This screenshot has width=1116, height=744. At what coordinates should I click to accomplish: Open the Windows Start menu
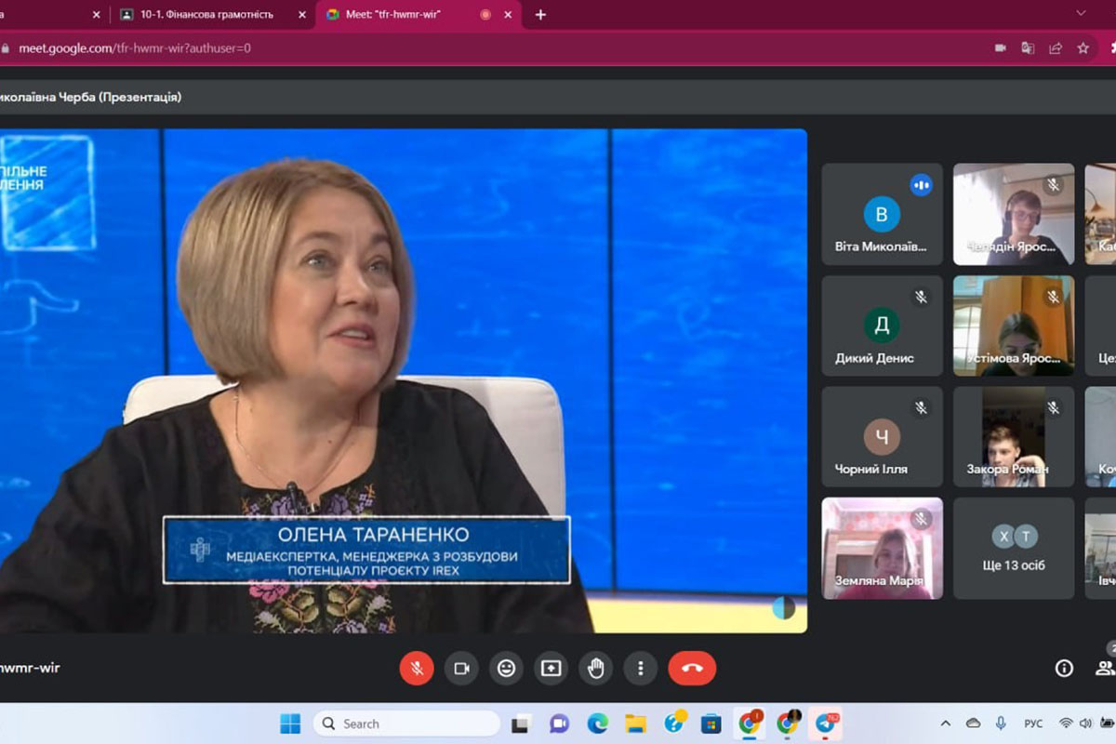[290, 724]
